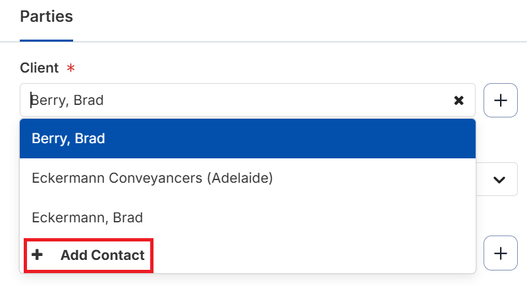527x285 pixels.
Task: Pick Eckermann, Brad from the client list
Action: point(87,217)
